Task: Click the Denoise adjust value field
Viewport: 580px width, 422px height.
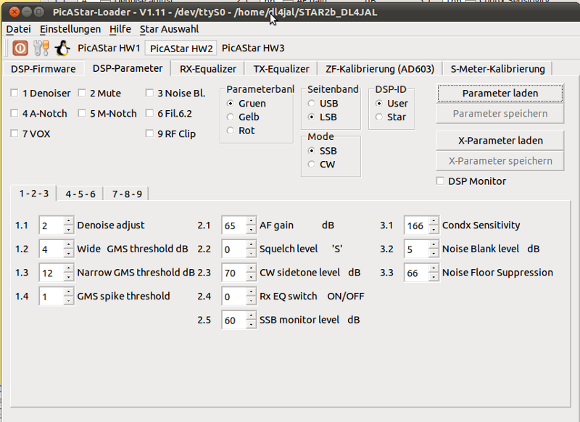Action: 51,226
